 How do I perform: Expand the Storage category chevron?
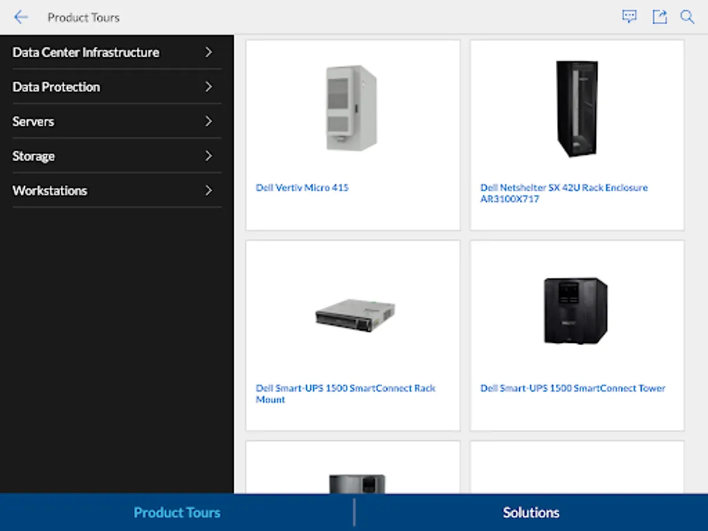[x=208, y=156]
